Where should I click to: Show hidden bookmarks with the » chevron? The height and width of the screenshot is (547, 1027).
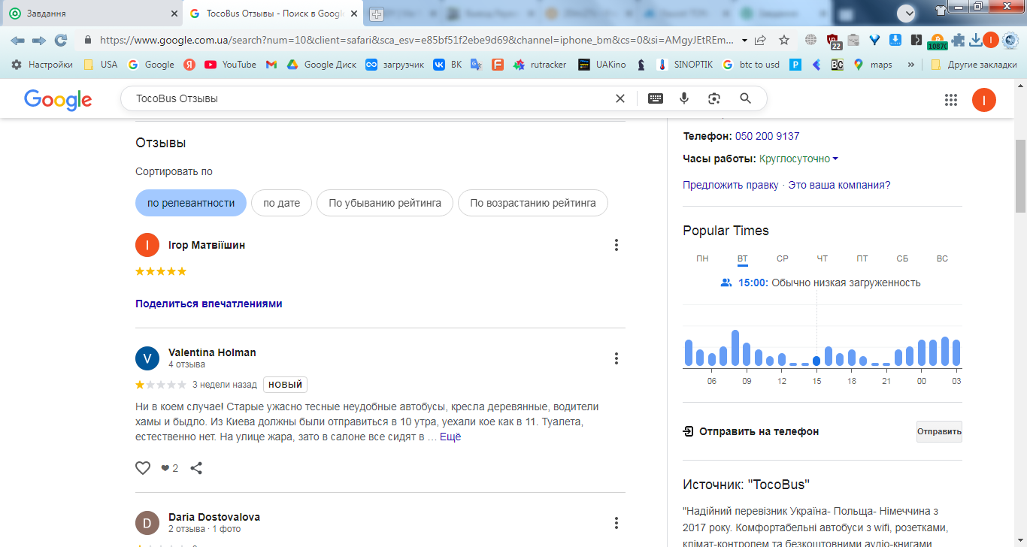(x=911, y=65)
